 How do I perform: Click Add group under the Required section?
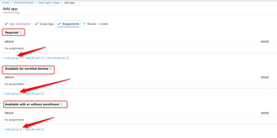pyautogui.click(x=11, y=58)
